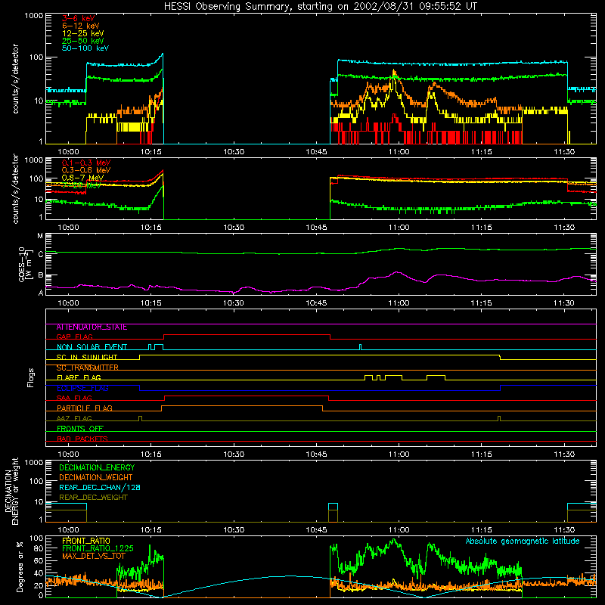The width and height of the screenshot is (605, 605).
Task: Click the 11:15 tick label under the top keV panel
Action: click(481, 152)
